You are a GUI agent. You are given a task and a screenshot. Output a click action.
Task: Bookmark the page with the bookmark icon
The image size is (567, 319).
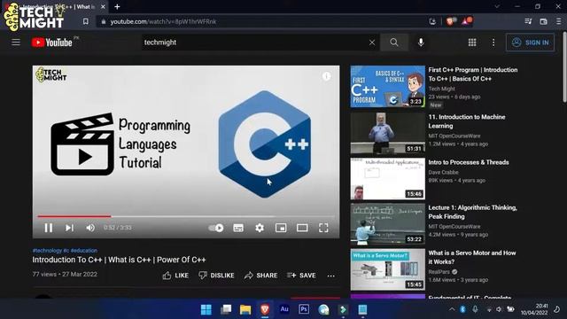click(x=85, y=21)
